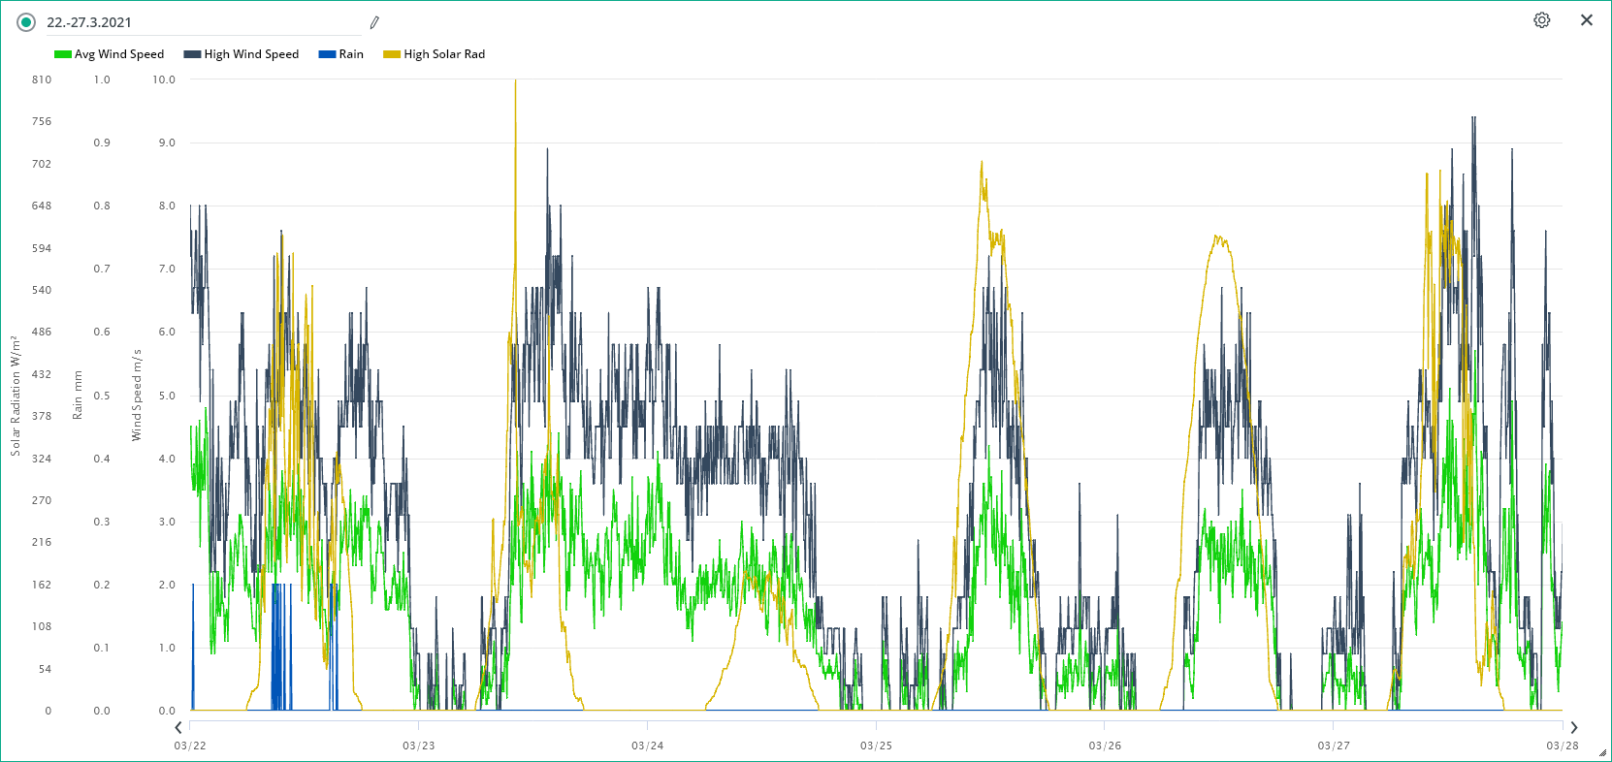1612x762 pixels.
Task: Click the Rain mm axis title
Action: (78, 396)
